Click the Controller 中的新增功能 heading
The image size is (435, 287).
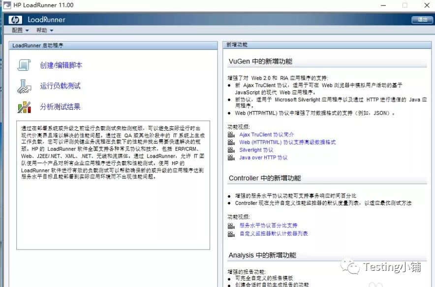(x=265, y=178)
